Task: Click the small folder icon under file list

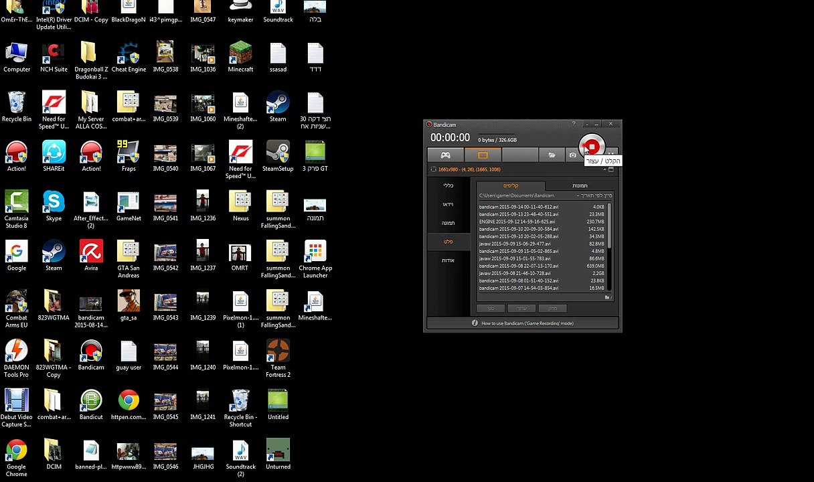Action: 607,297
